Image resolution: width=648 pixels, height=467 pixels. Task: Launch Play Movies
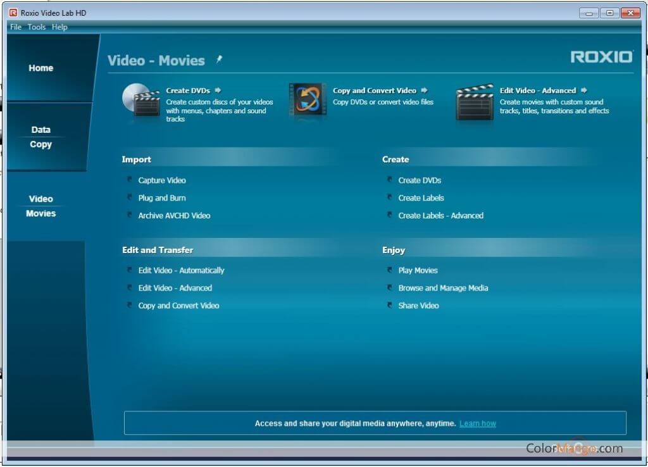point(418,270)
